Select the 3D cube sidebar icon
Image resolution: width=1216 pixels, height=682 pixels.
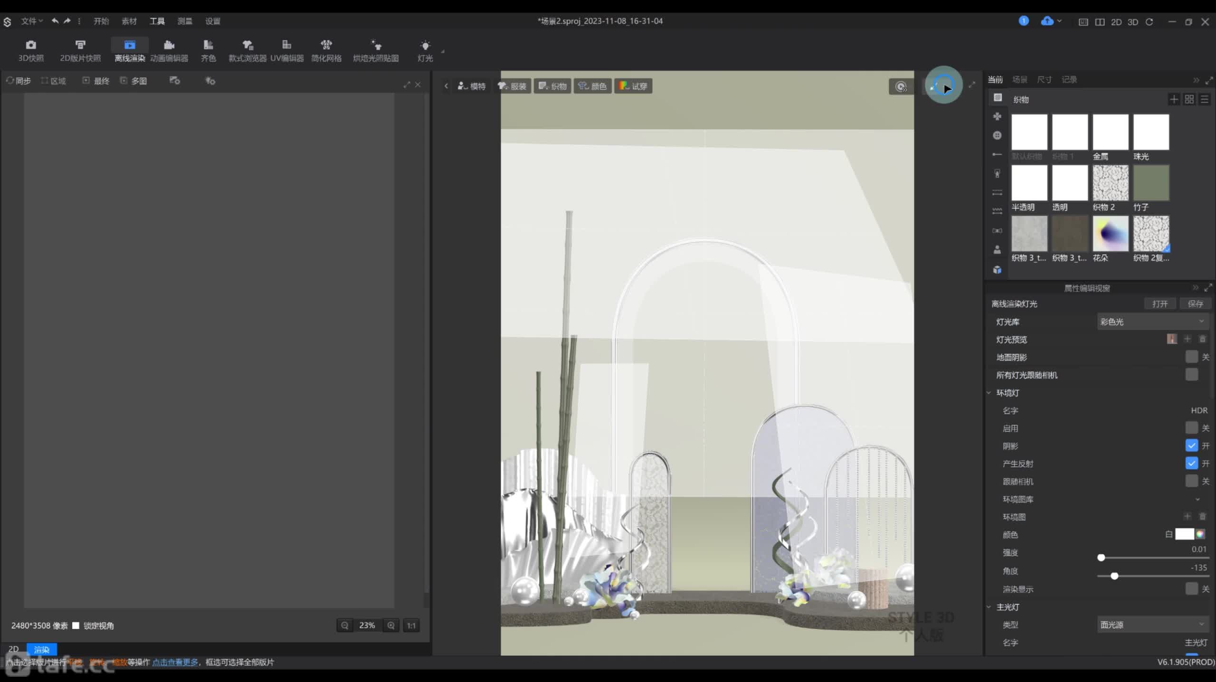[x=997, y=270]
